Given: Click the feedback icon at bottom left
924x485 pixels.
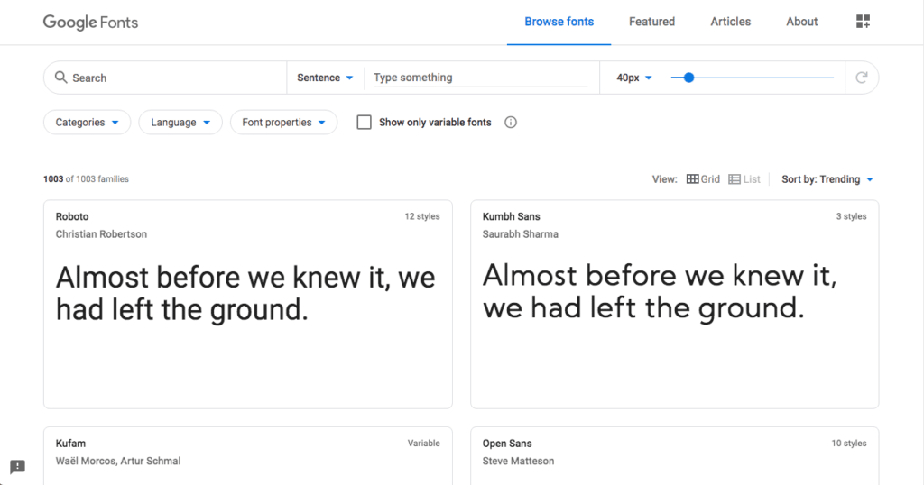Looking at the screenshot, I should 18,467.
